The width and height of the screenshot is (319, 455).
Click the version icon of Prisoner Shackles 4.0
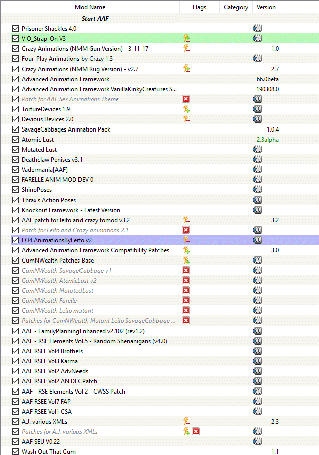[257, 28]
